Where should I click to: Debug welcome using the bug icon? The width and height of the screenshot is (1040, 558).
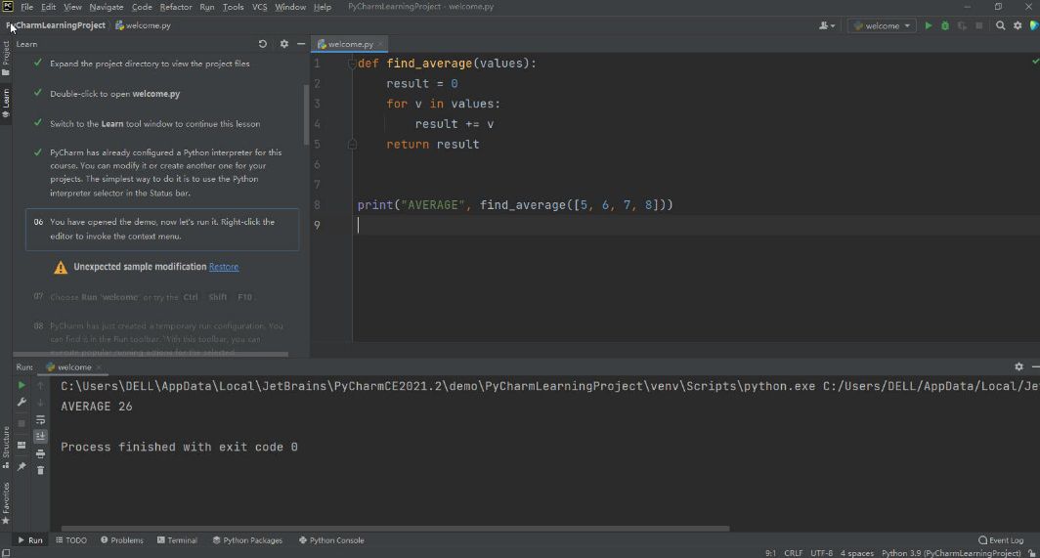tap(945, 25)
